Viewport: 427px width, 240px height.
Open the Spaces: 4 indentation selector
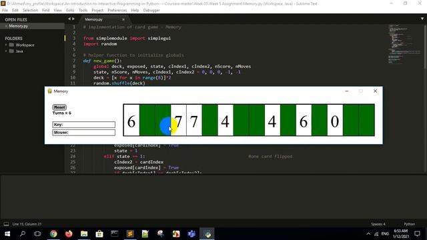[378, 224]
